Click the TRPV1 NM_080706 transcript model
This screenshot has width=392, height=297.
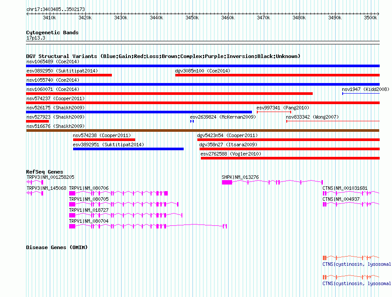point(118,193)
